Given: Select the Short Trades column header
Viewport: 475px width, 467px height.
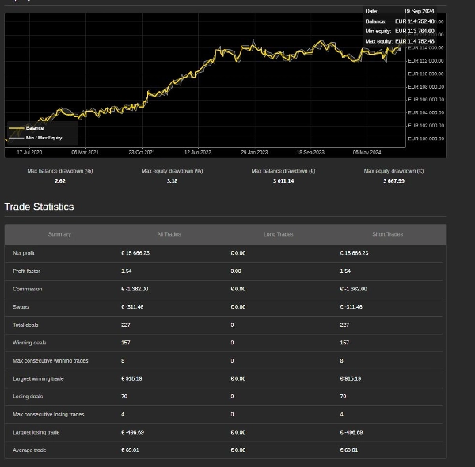Looking at the screenshot, I should click(387, 234).
